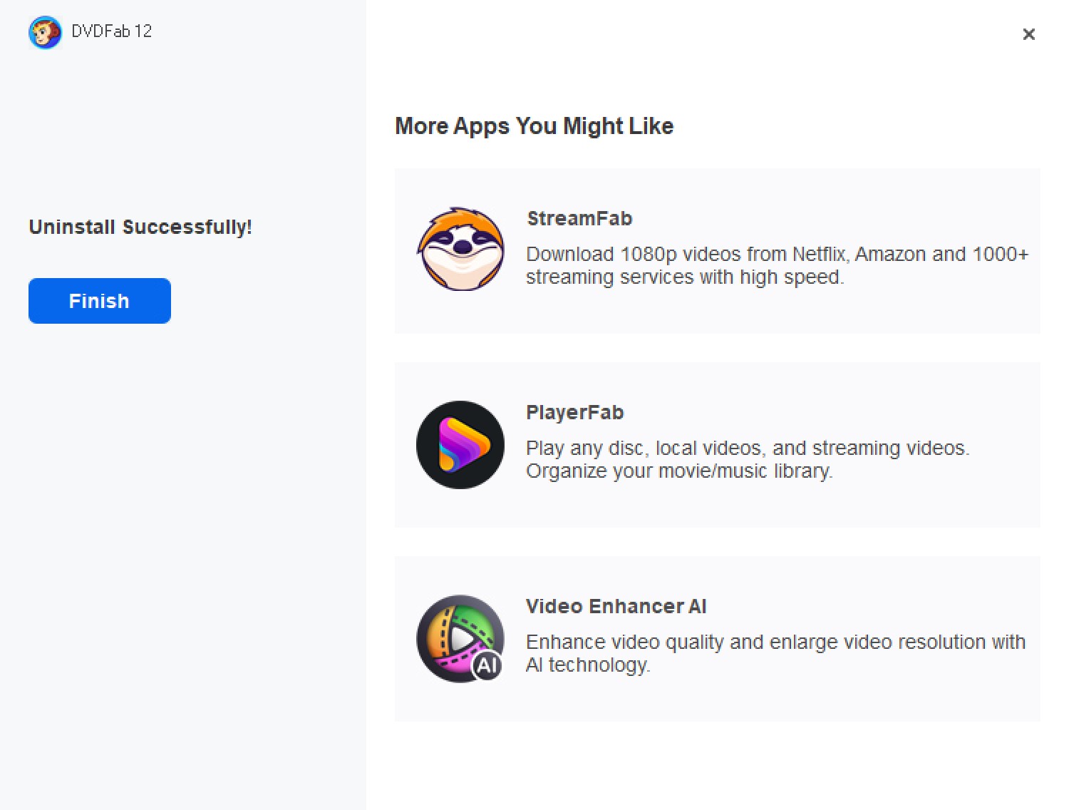Screen dimensions: 1069x810
Task: Click the StreamFab sloth icon
Action: [460, 250]
